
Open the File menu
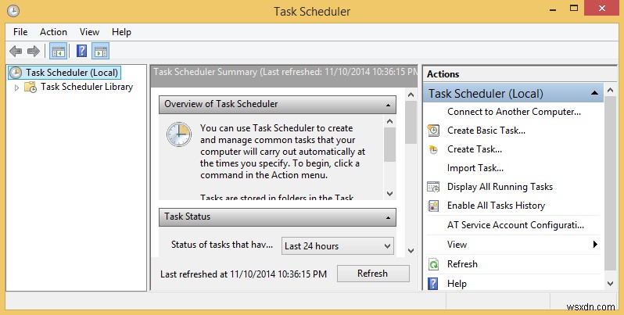tap(20, 32)
